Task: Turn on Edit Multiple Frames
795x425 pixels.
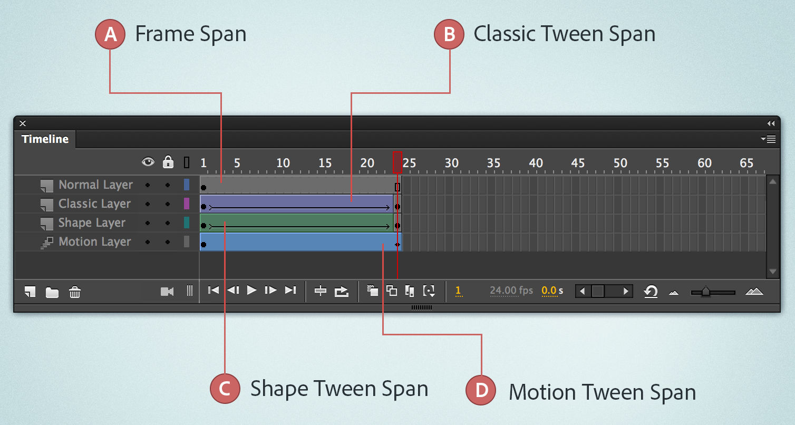Action: coord(409,290)
